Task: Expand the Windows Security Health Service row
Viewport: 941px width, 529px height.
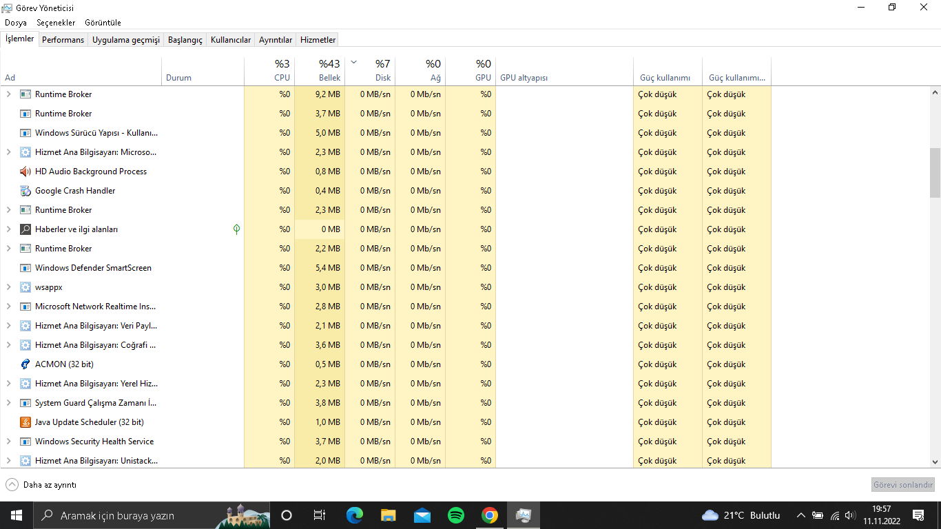Action: click(9, 442)
